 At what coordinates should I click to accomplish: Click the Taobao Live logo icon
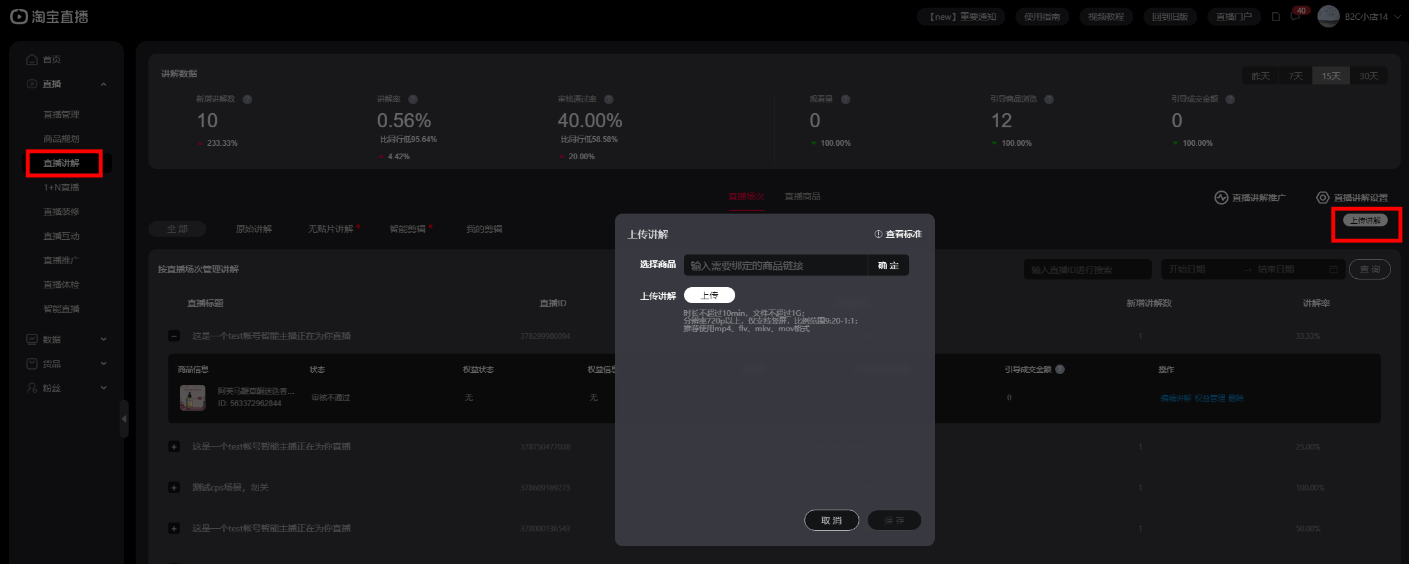point(19,17)
